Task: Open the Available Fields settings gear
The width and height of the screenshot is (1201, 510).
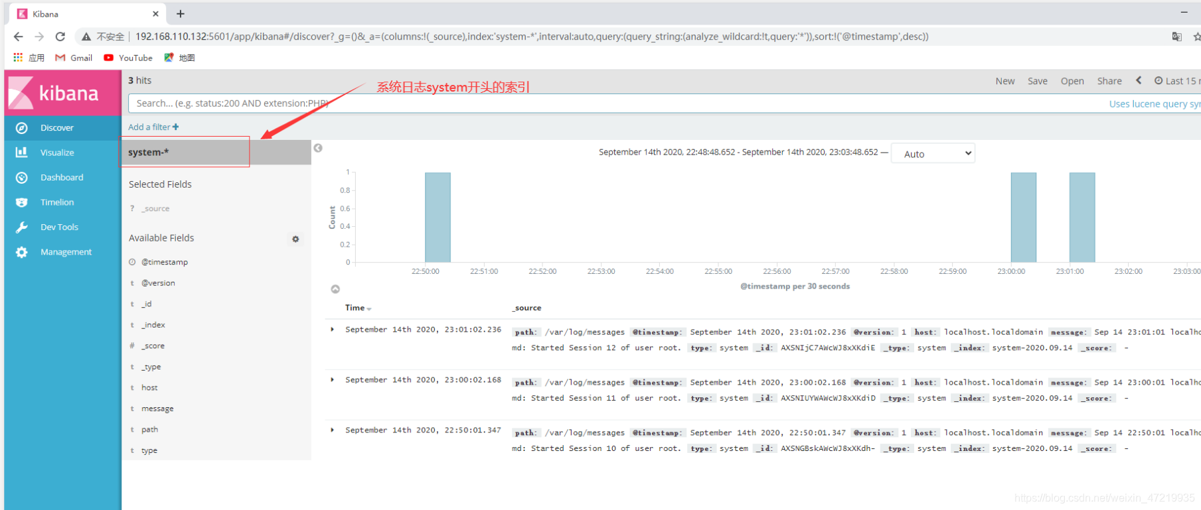Action: (295, 239)
